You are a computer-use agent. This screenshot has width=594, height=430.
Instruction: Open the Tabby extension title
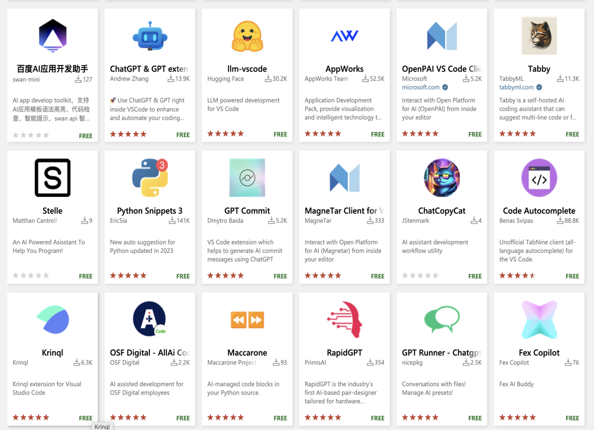coord(539,69)
